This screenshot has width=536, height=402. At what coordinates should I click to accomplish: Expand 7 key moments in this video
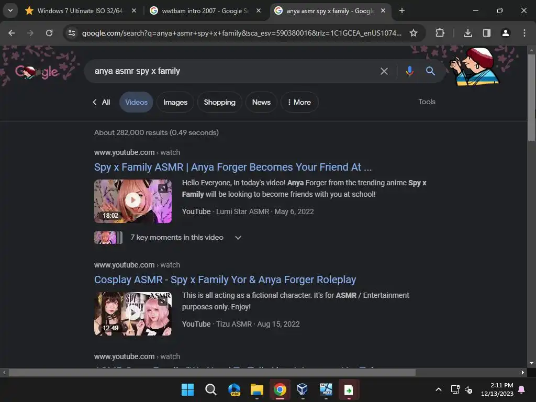point(185,238)
